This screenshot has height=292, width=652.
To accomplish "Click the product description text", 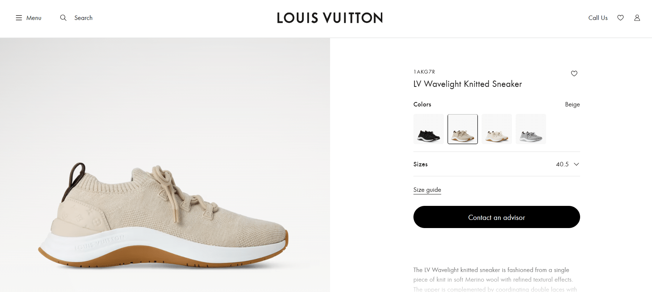I will pos(495,279).
